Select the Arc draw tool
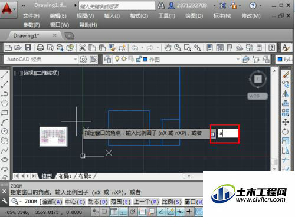 [x=5, y=122]
